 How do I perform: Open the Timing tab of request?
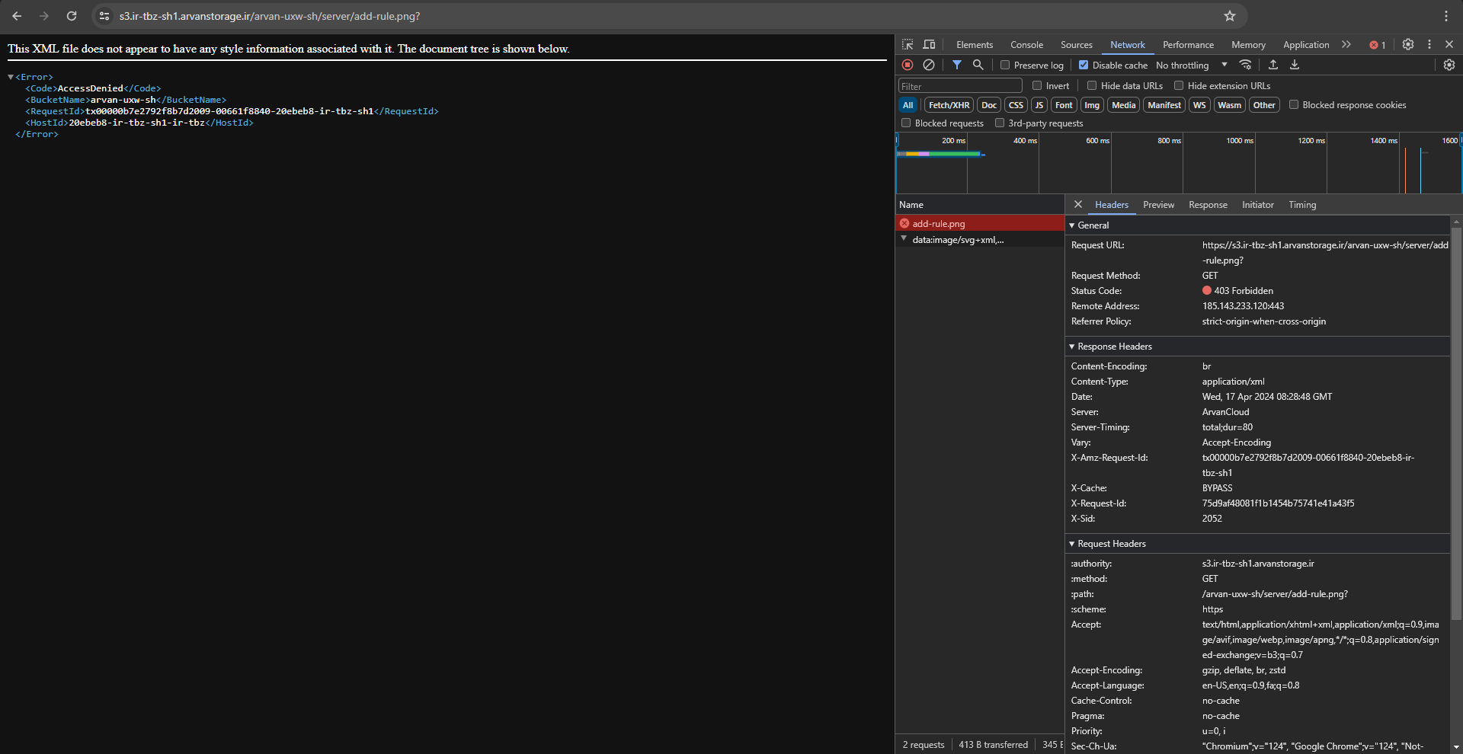1302,205
